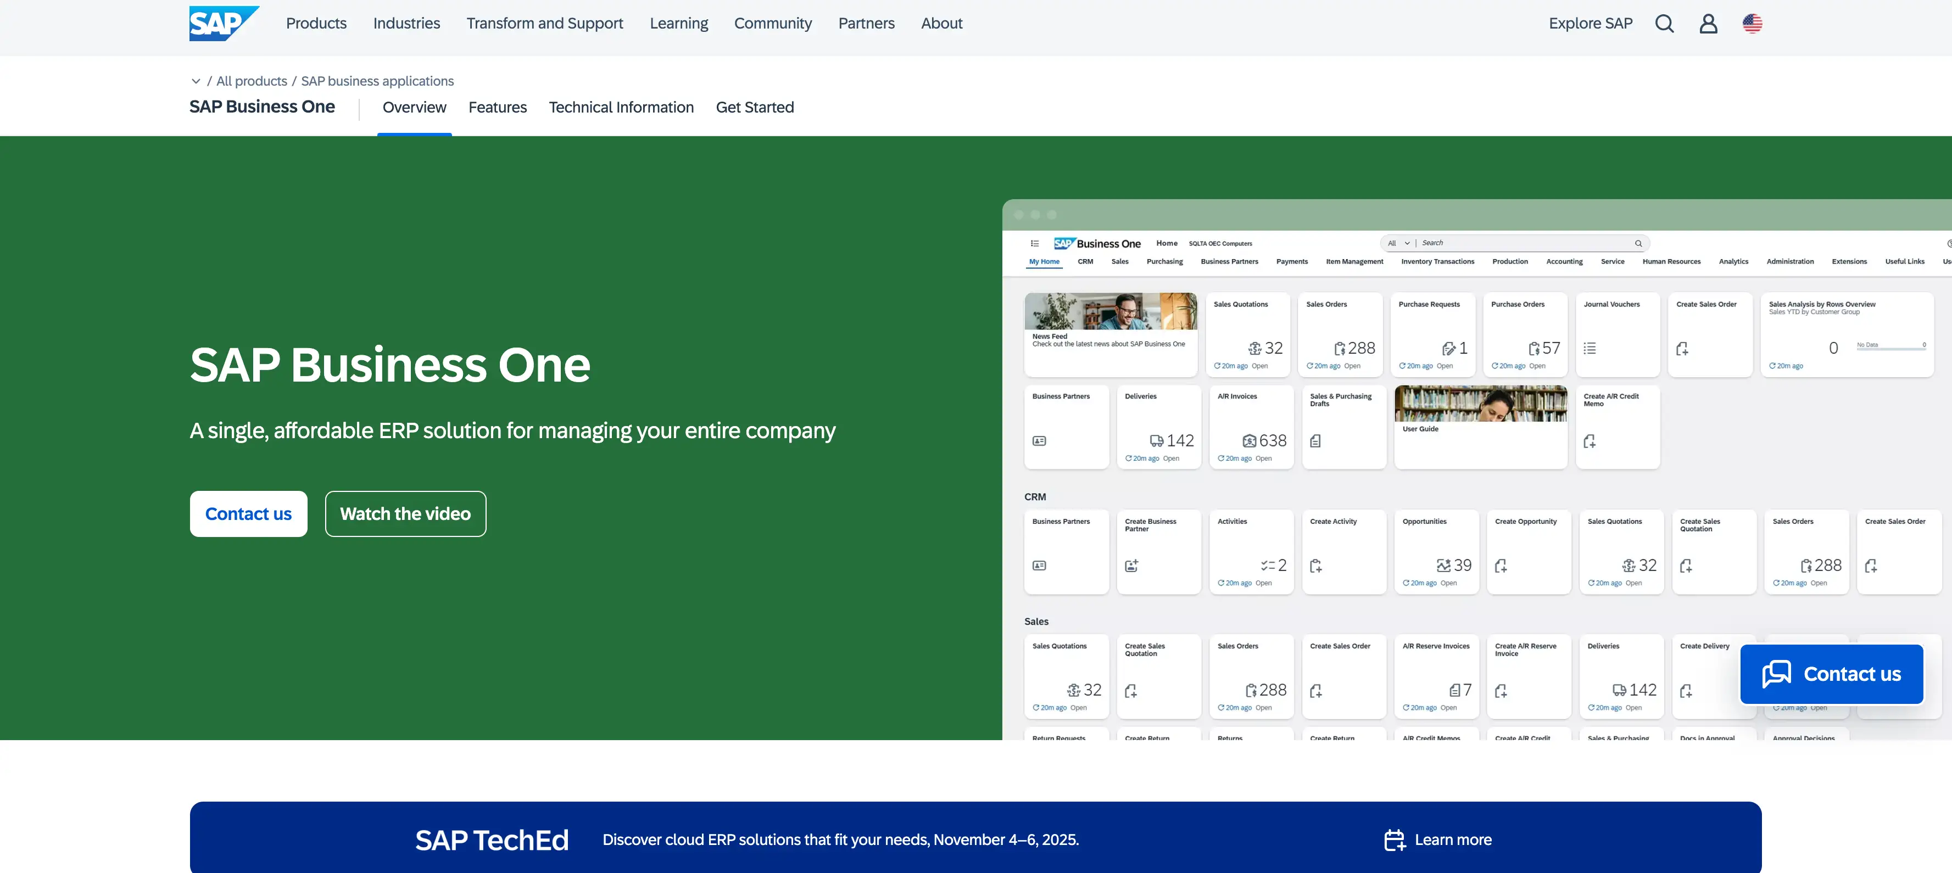Select Business Partners tab in app navigation
This screenshot has width=1952, height=873.
1228,261
